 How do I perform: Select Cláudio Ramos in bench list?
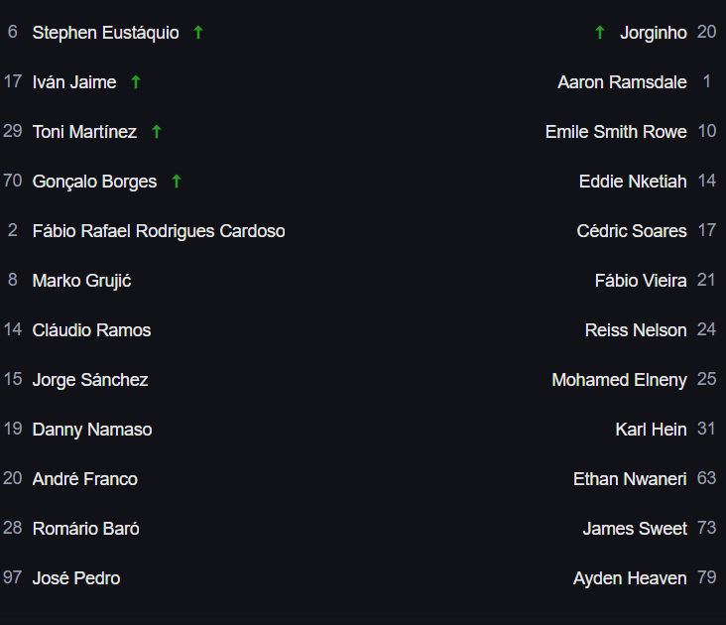click(x=91, y=330)
